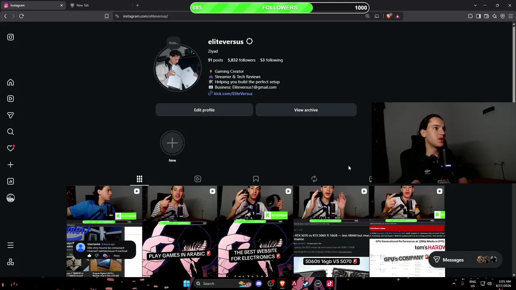
Task: Expand the system tray hidden icons
Action: click(454, 284)
